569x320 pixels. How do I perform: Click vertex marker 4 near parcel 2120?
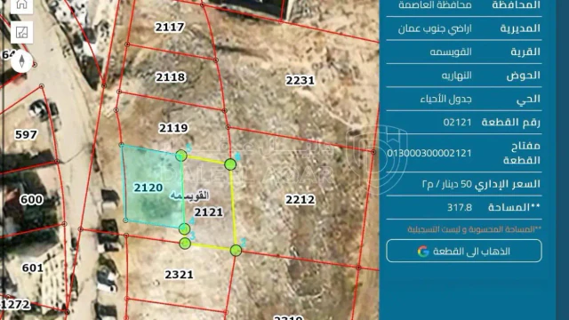click(x=184, y=229)
